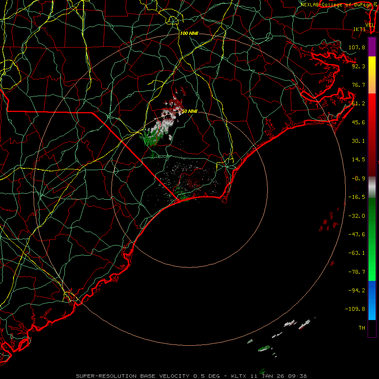Click the -94.2 legend value
The image size is (379, 379).
357,290
